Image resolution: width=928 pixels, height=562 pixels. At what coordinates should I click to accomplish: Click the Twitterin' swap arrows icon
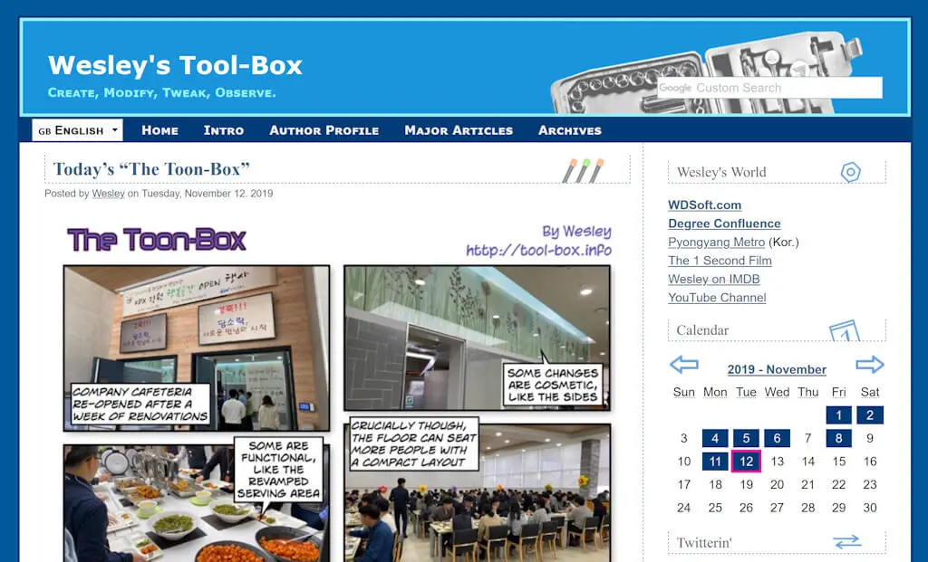[846, 541]
